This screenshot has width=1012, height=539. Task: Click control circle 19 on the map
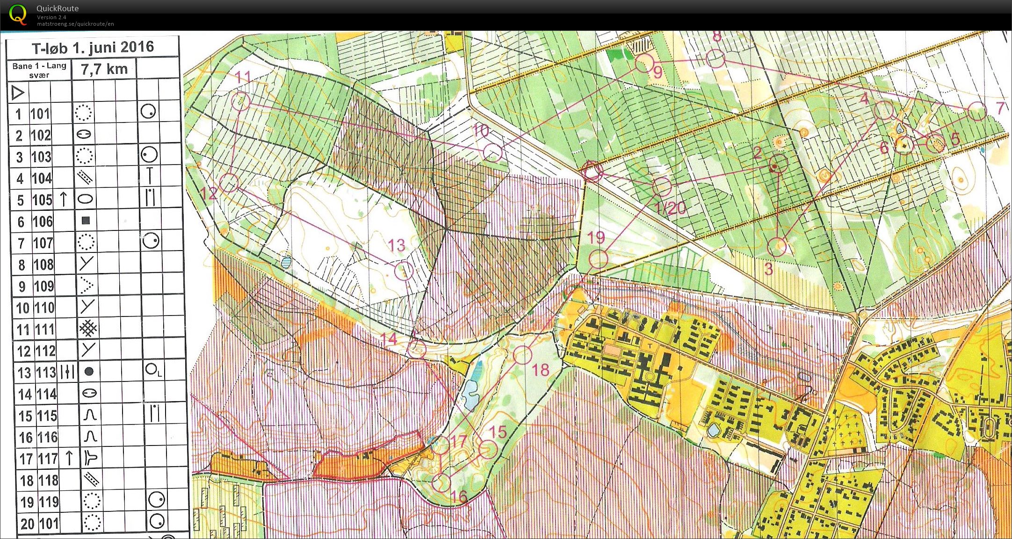(x=598, y=259)
